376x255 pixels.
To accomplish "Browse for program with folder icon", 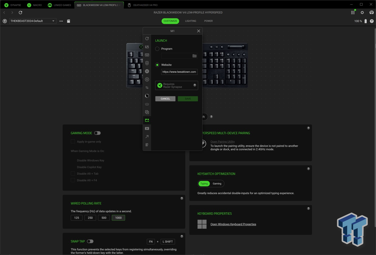I will [195, 56].
